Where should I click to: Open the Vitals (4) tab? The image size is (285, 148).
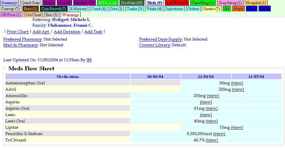coord(154,9)
